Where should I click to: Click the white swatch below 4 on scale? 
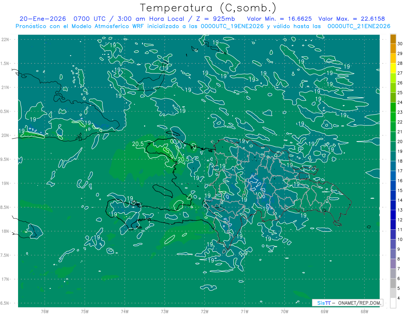[393, 303]
